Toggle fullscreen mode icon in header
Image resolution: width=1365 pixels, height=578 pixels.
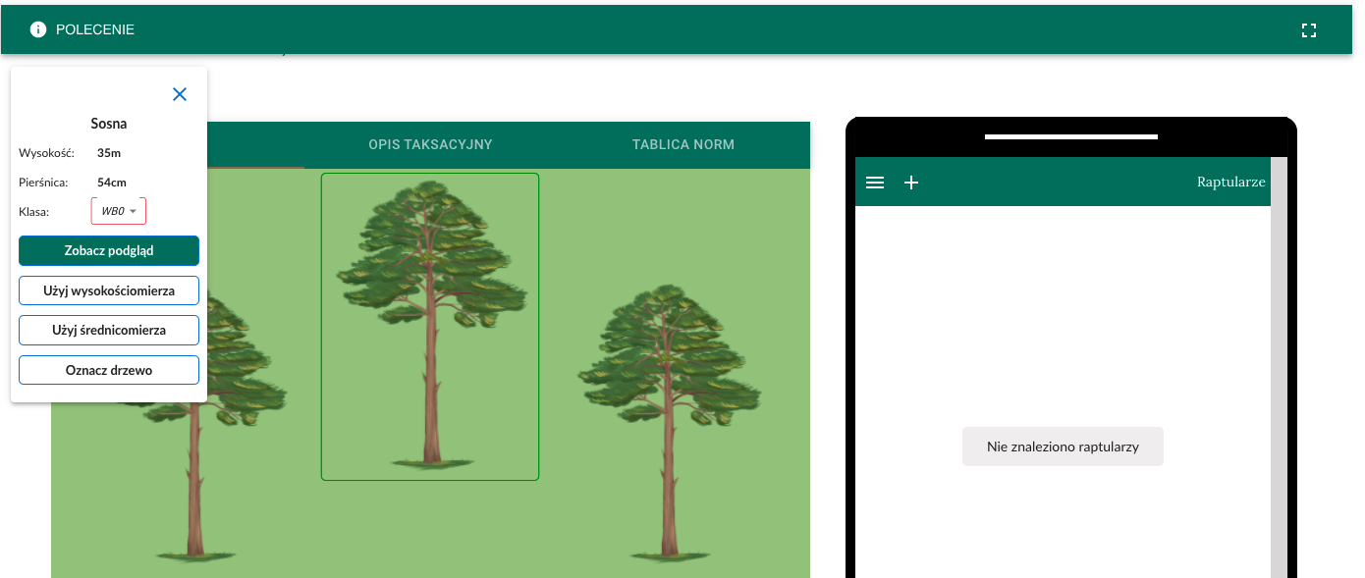[1308, 29]
